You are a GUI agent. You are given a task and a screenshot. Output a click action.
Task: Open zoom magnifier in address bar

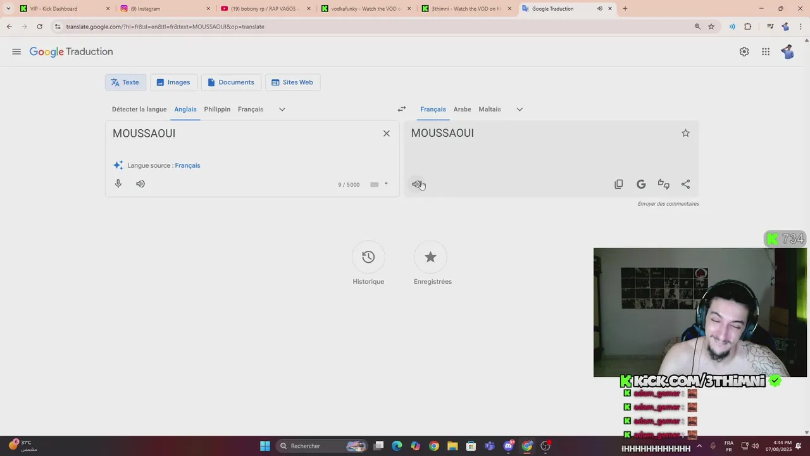pyautogui.click(x=697, y=27)
